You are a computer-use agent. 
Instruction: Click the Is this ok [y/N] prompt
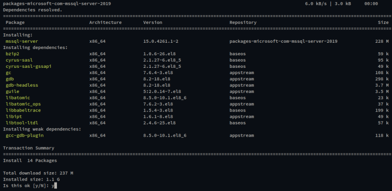26,186
